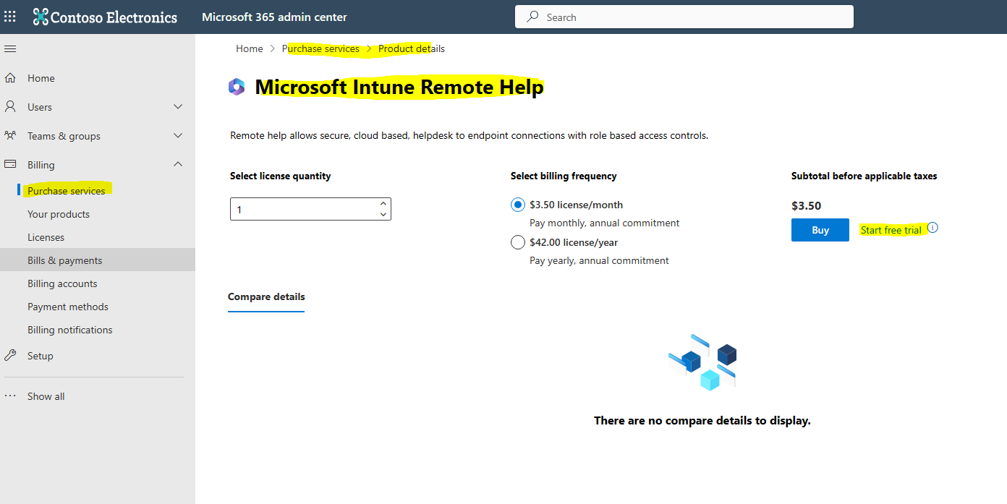Click the Buy button

[x=820, y=230]
